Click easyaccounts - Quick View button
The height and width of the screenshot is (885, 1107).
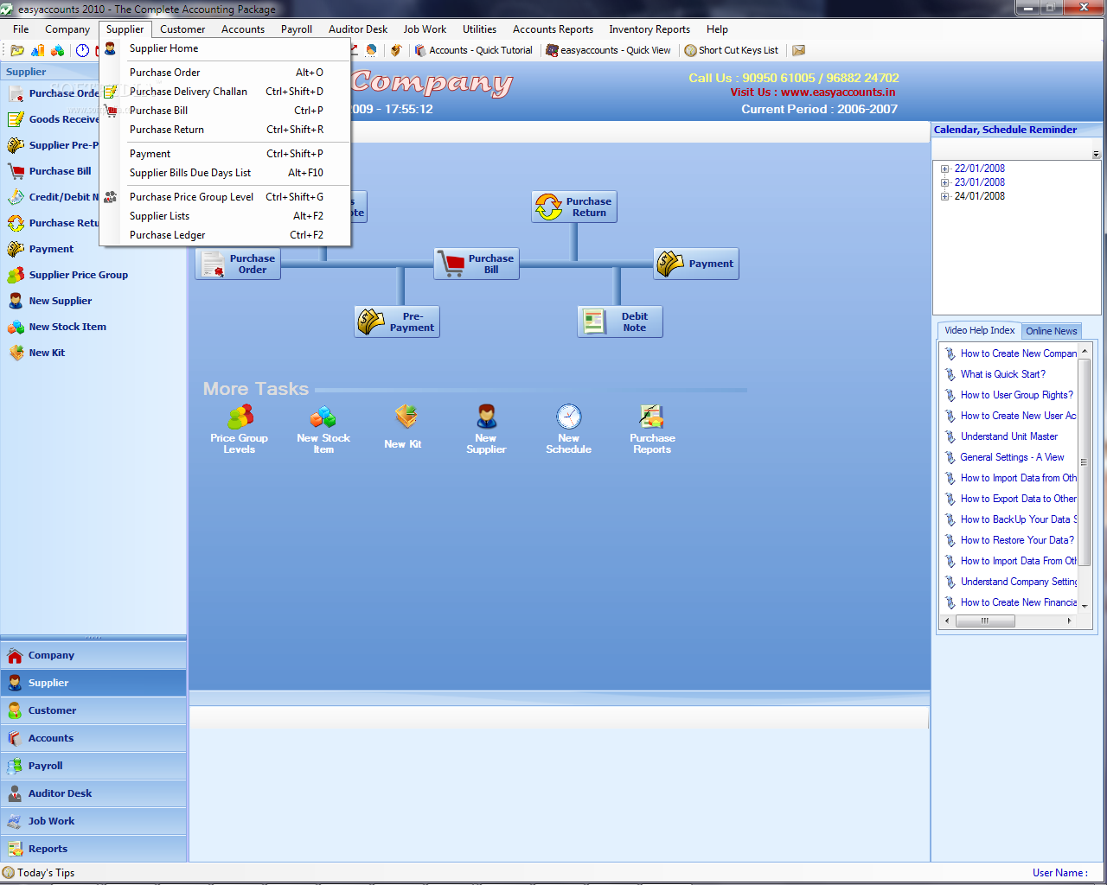coord(608,50)
